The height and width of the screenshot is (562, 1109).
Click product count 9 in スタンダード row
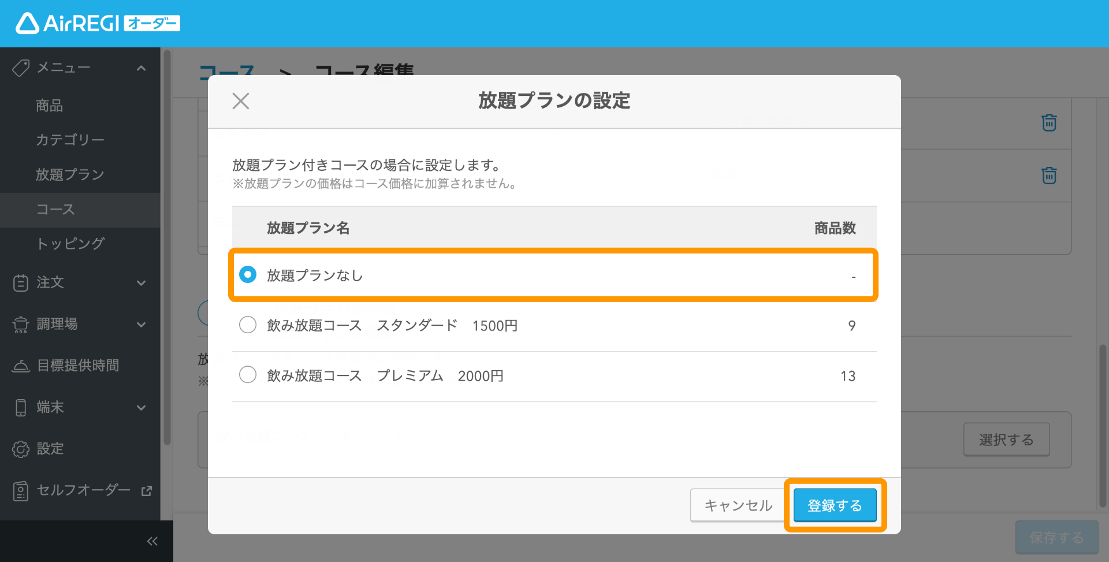[x=852, y=326]
